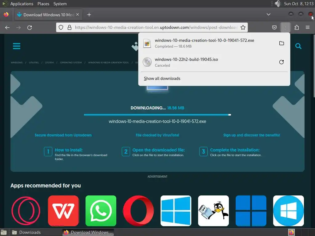Click the download progress bar
315x236 pixels.
[x=157, y=115]
